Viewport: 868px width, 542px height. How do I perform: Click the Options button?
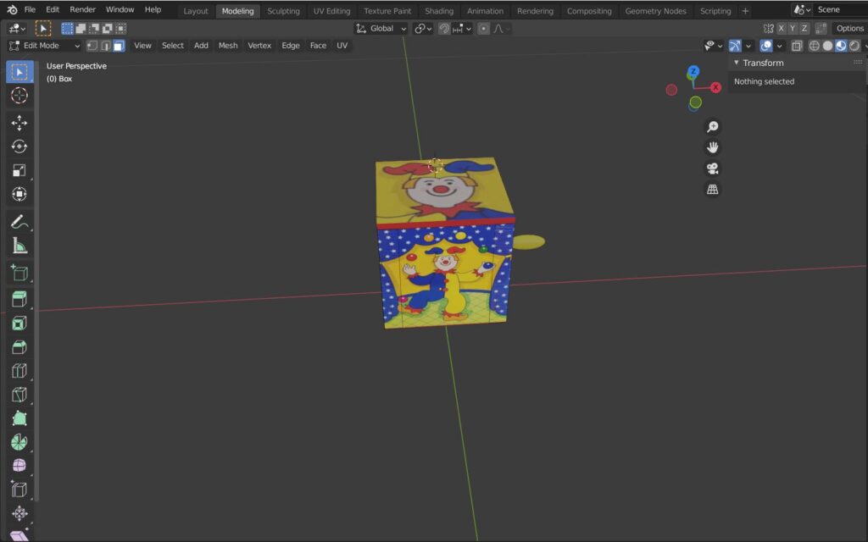849,28
